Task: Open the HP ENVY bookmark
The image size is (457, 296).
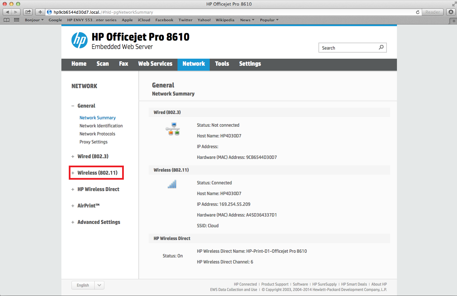Action: 92,20
